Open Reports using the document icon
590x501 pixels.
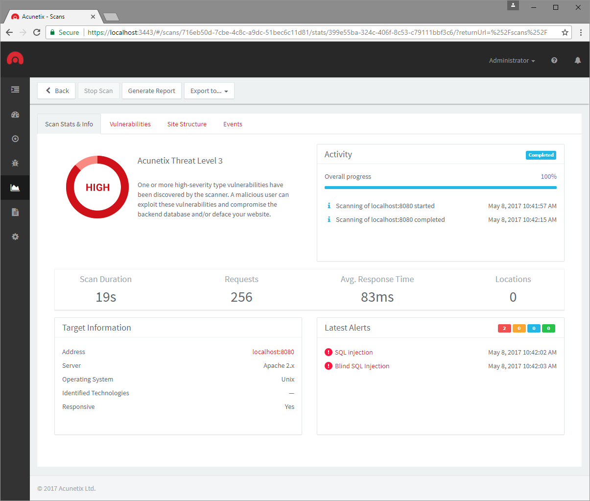pyautogui.click(x=15, y=212)
